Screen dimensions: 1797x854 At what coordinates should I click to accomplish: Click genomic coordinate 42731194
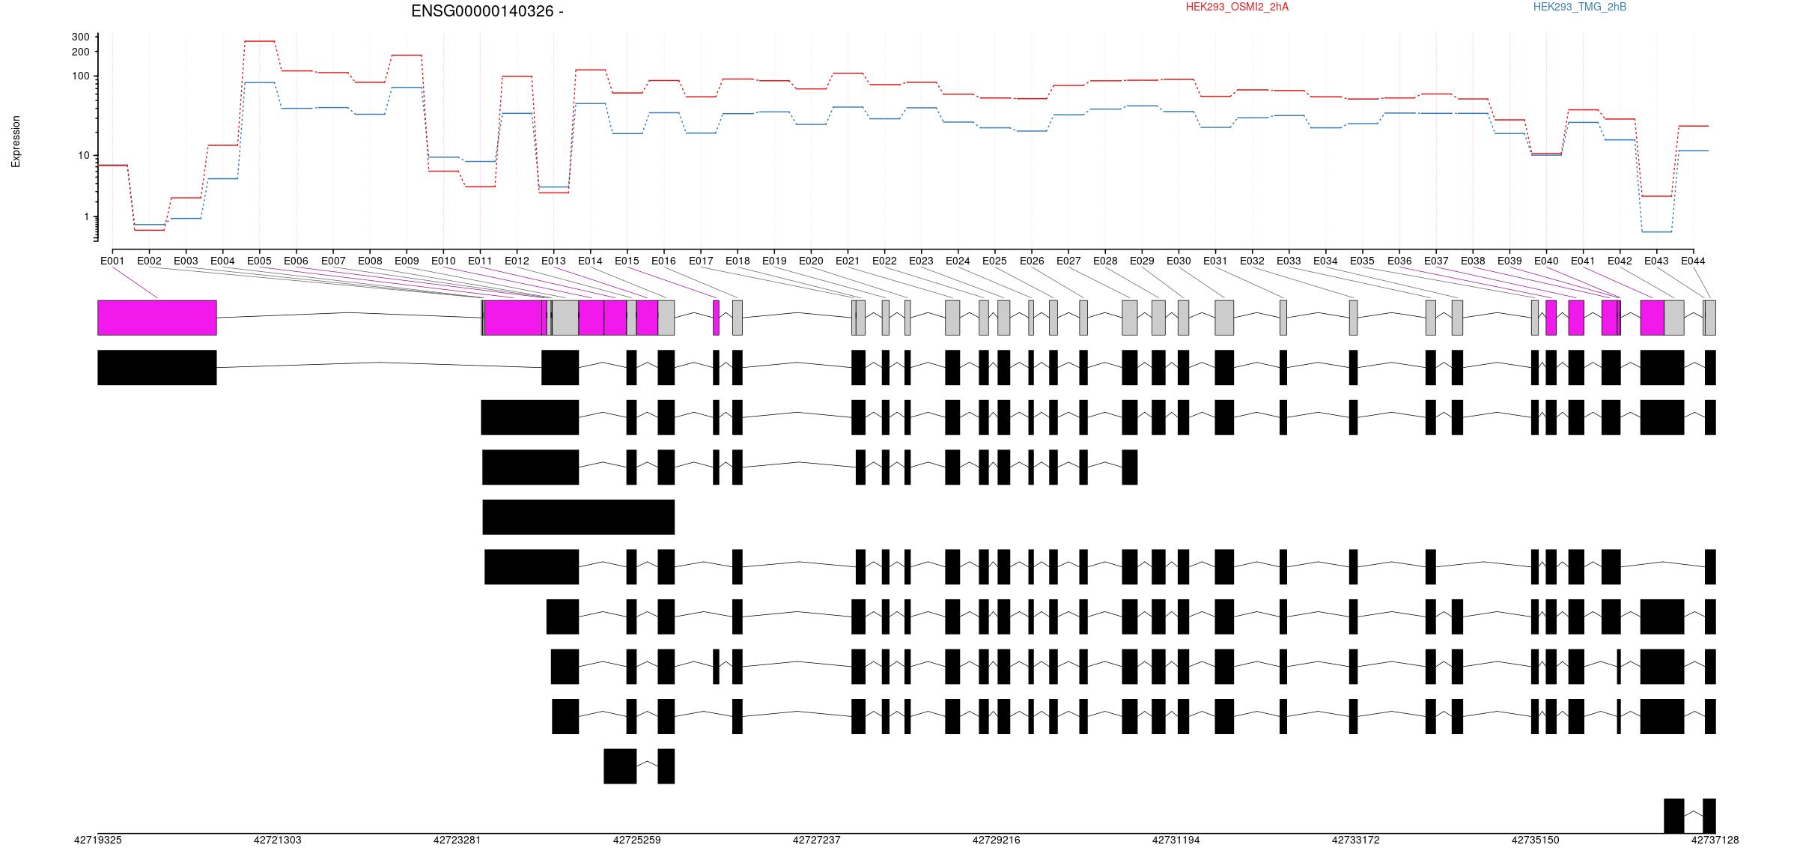coord(1176,840)
